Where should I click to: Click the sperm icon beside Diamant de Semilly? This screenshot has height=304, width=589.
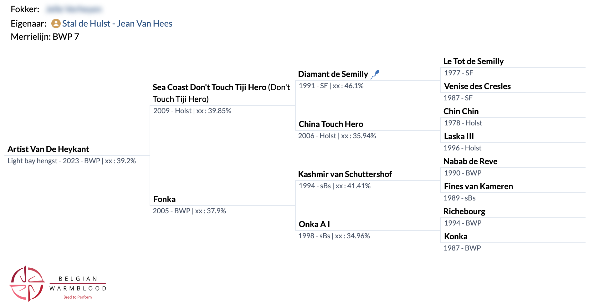point(375,74)
